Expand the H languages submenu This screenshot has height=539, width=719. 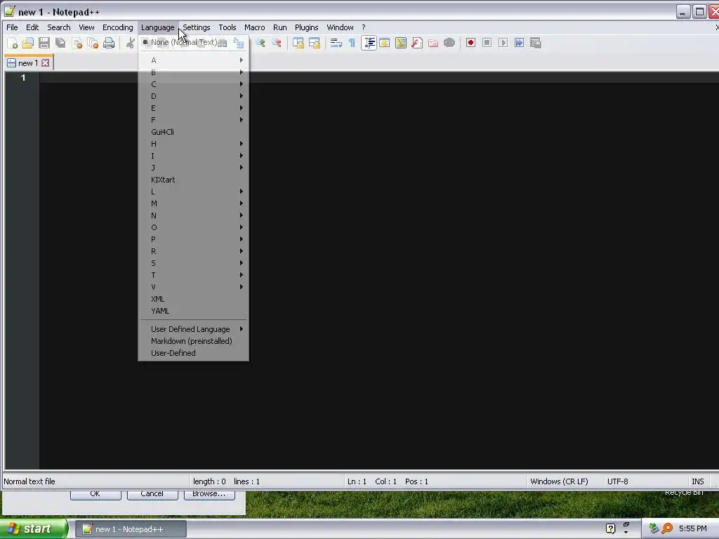tap(194, 144)
